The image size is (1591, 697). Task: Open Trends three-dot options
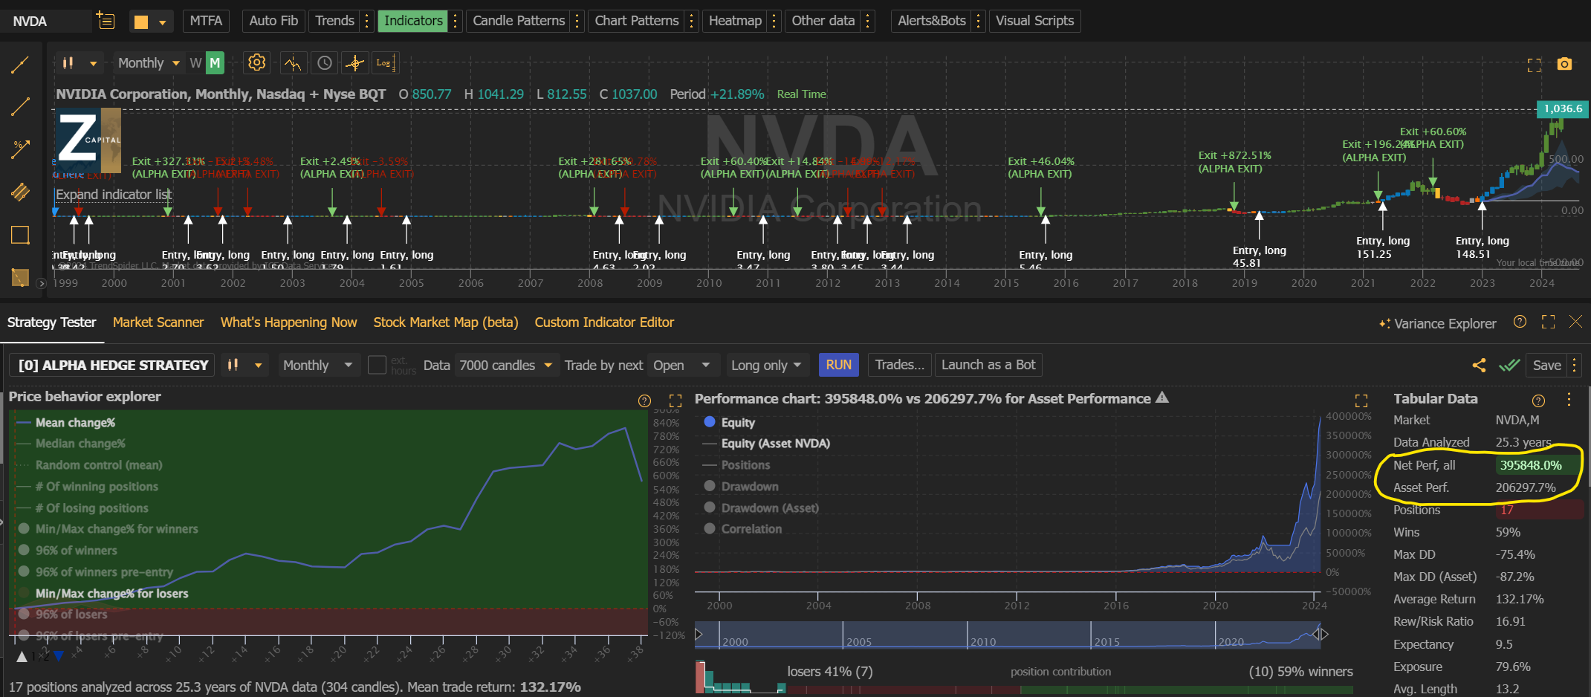pyautogui.click(x=366, y=21)
